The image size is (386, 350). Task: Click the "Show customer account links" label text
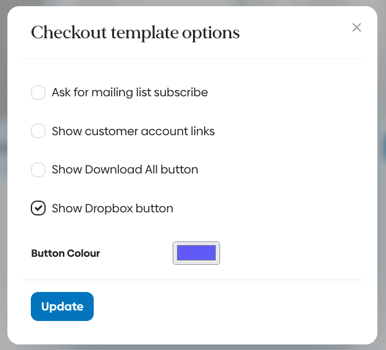(x=133, y=131)
